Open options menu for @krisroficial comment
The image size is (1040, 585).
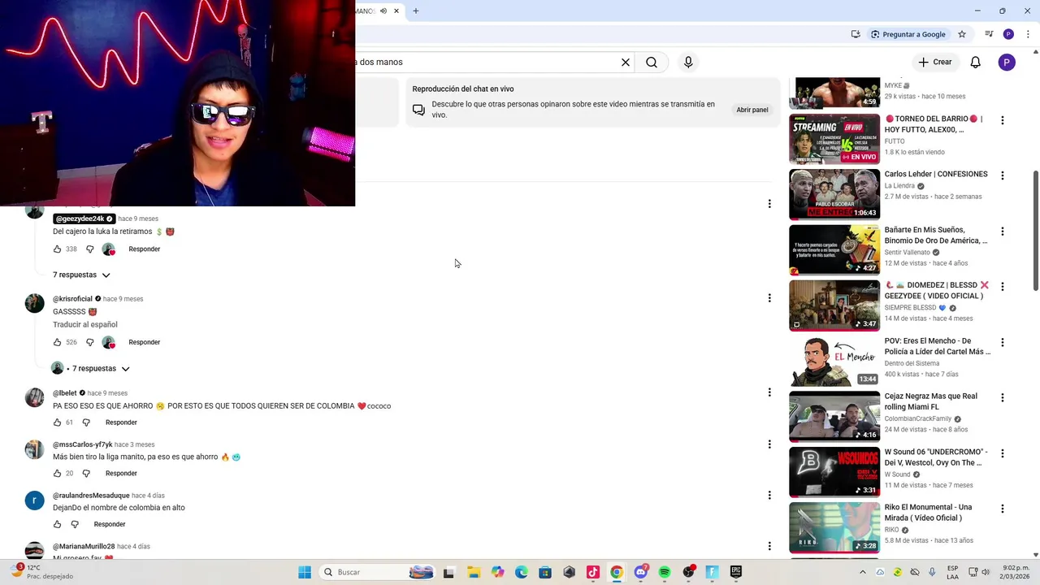769,298
